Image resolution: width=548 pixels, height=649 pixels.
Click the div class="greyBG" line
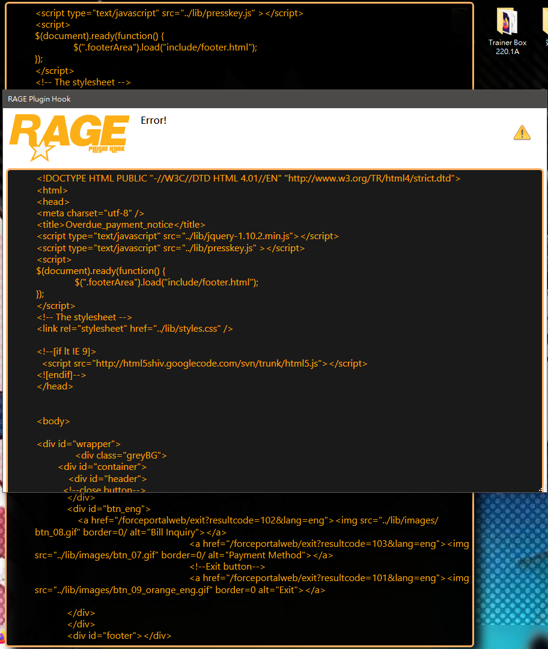(121, 456)
